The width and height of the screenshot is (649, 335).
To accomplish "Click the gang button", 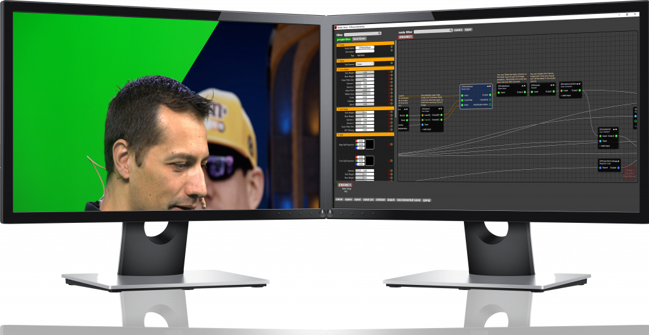I will [x=427, y=200].
